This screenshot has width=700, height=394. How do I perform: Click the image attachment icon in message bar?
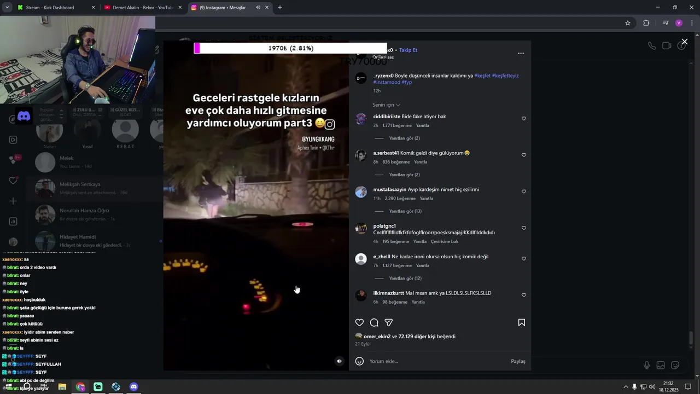(661, 365)
